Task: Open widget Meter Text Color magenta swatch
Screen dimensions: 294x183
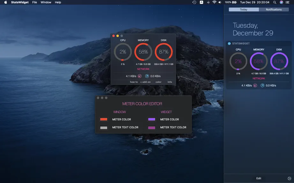Action: (x=152, y=128)
